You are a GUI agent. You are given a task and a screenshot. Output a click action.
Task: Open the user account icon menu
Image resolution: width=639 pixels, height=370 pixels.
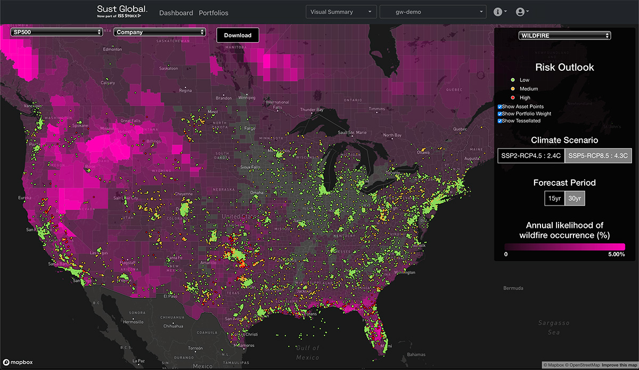(x=522, y=12)
